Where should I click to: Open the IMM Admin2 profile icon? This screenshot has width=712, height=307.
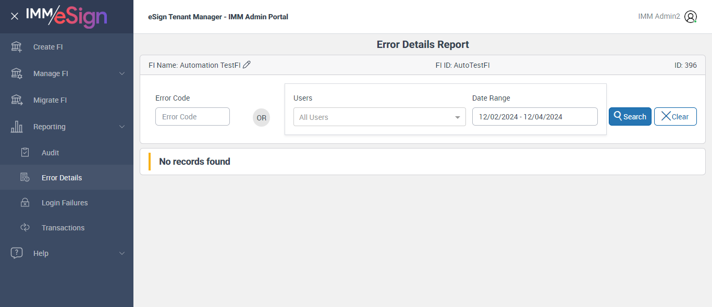click(x=691, y=17)
